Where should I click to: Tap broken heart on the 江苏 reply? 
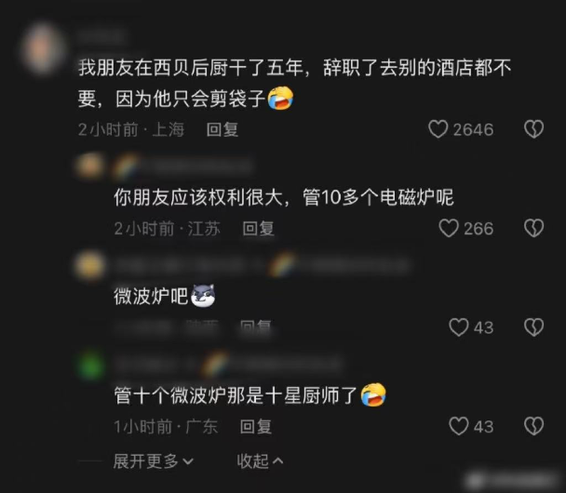tap(533, 228)
